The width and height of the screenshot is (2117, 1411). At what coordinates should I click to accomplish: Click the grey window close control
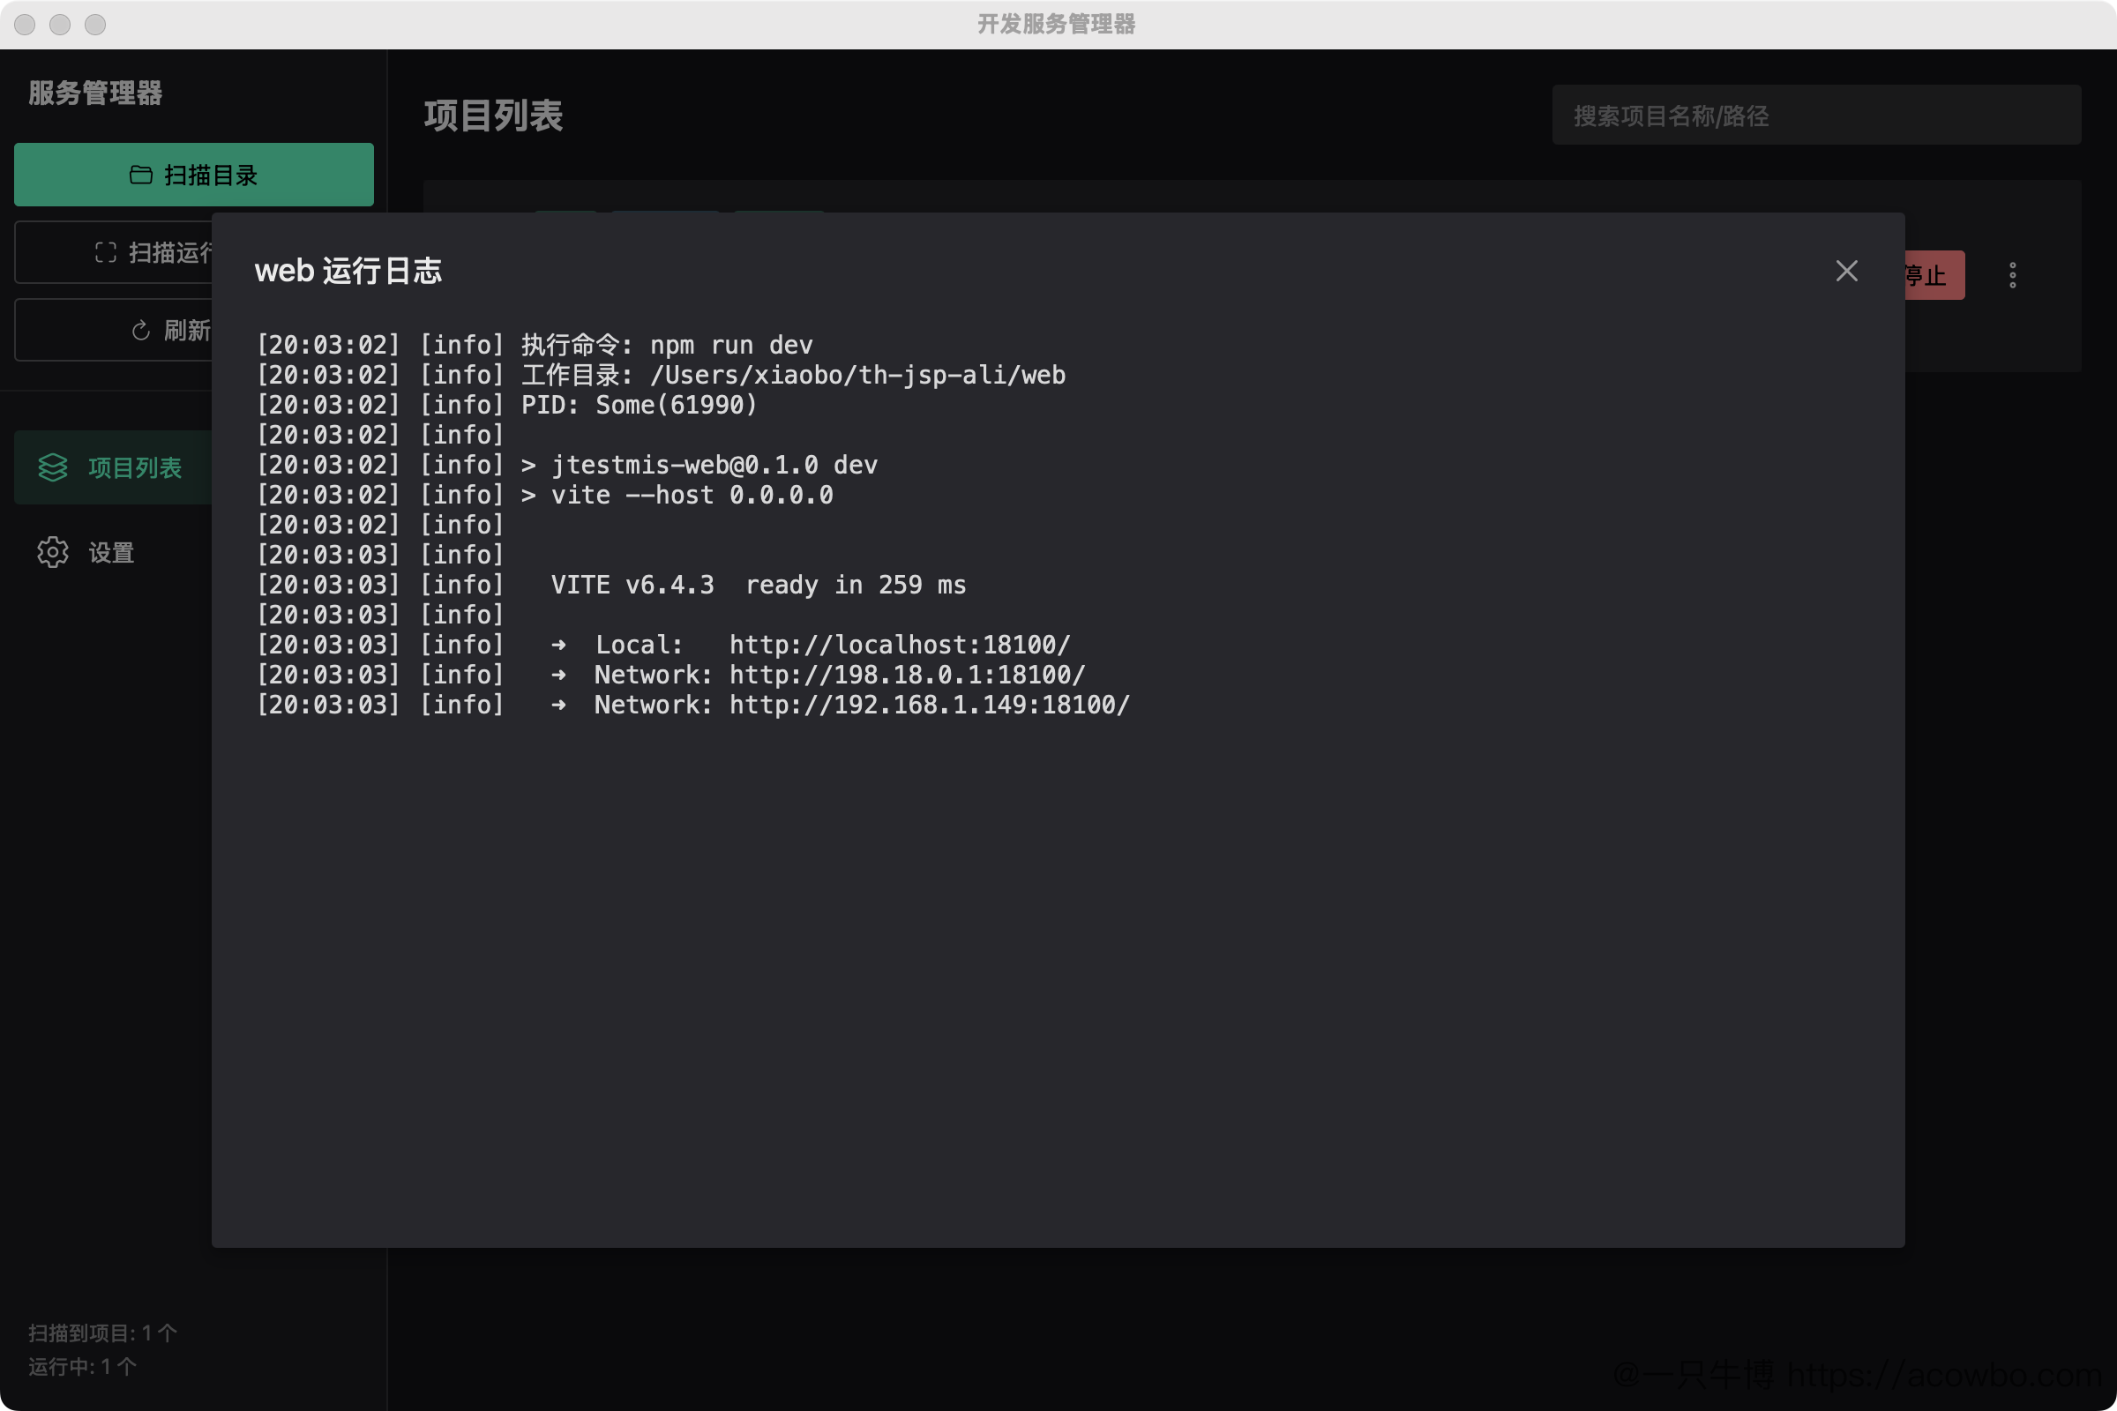point(26,25)
